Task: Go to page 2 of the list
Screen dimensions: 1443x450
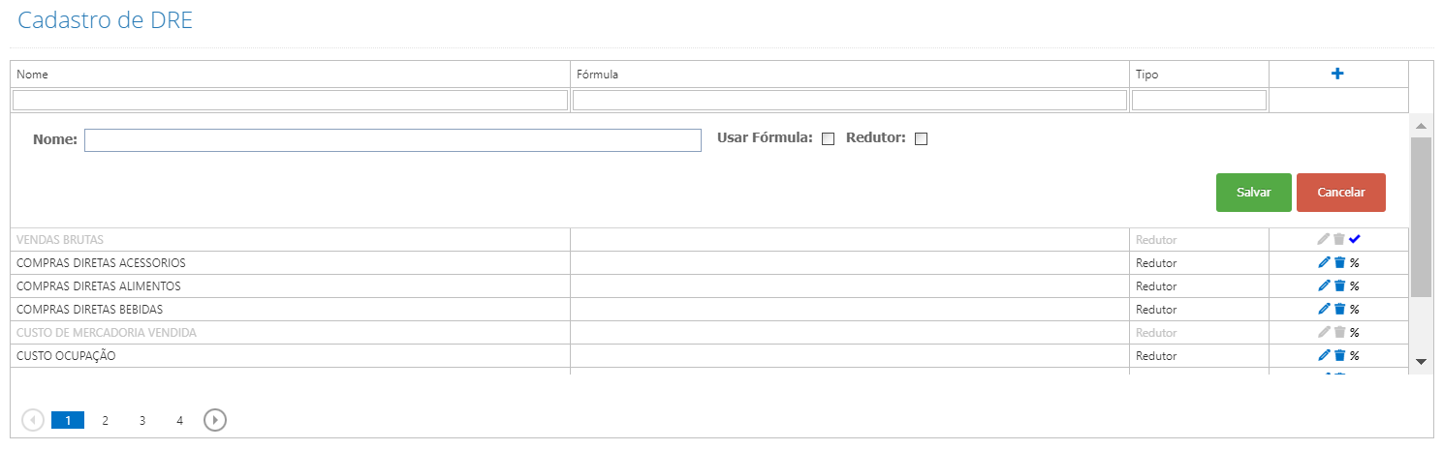Action: pyautogui.click(x=105, y=421)
